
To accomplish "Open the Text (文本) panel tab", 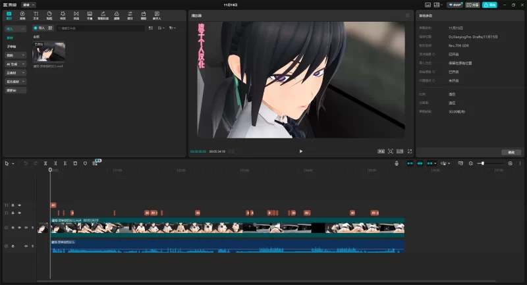I will [36, 14].
